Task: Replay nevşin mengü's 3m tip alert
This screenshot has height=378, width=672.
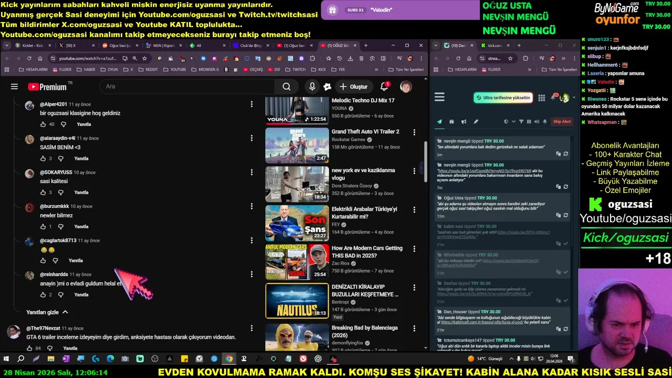Action: (565, 154)
